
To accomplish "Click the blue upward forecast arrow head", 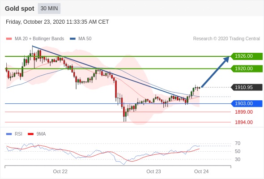I will (x=226, y=59).
